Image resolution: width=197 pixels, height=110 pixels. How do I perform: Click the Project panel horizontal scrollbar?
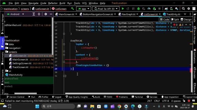pos(26,94)
